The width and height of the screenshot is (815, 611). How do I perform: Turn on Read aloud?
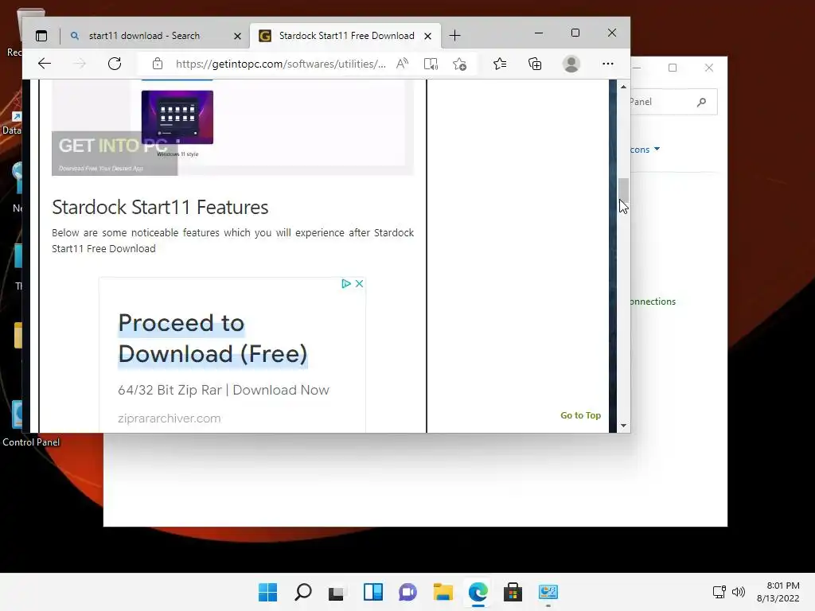click(x=402, y=64)
